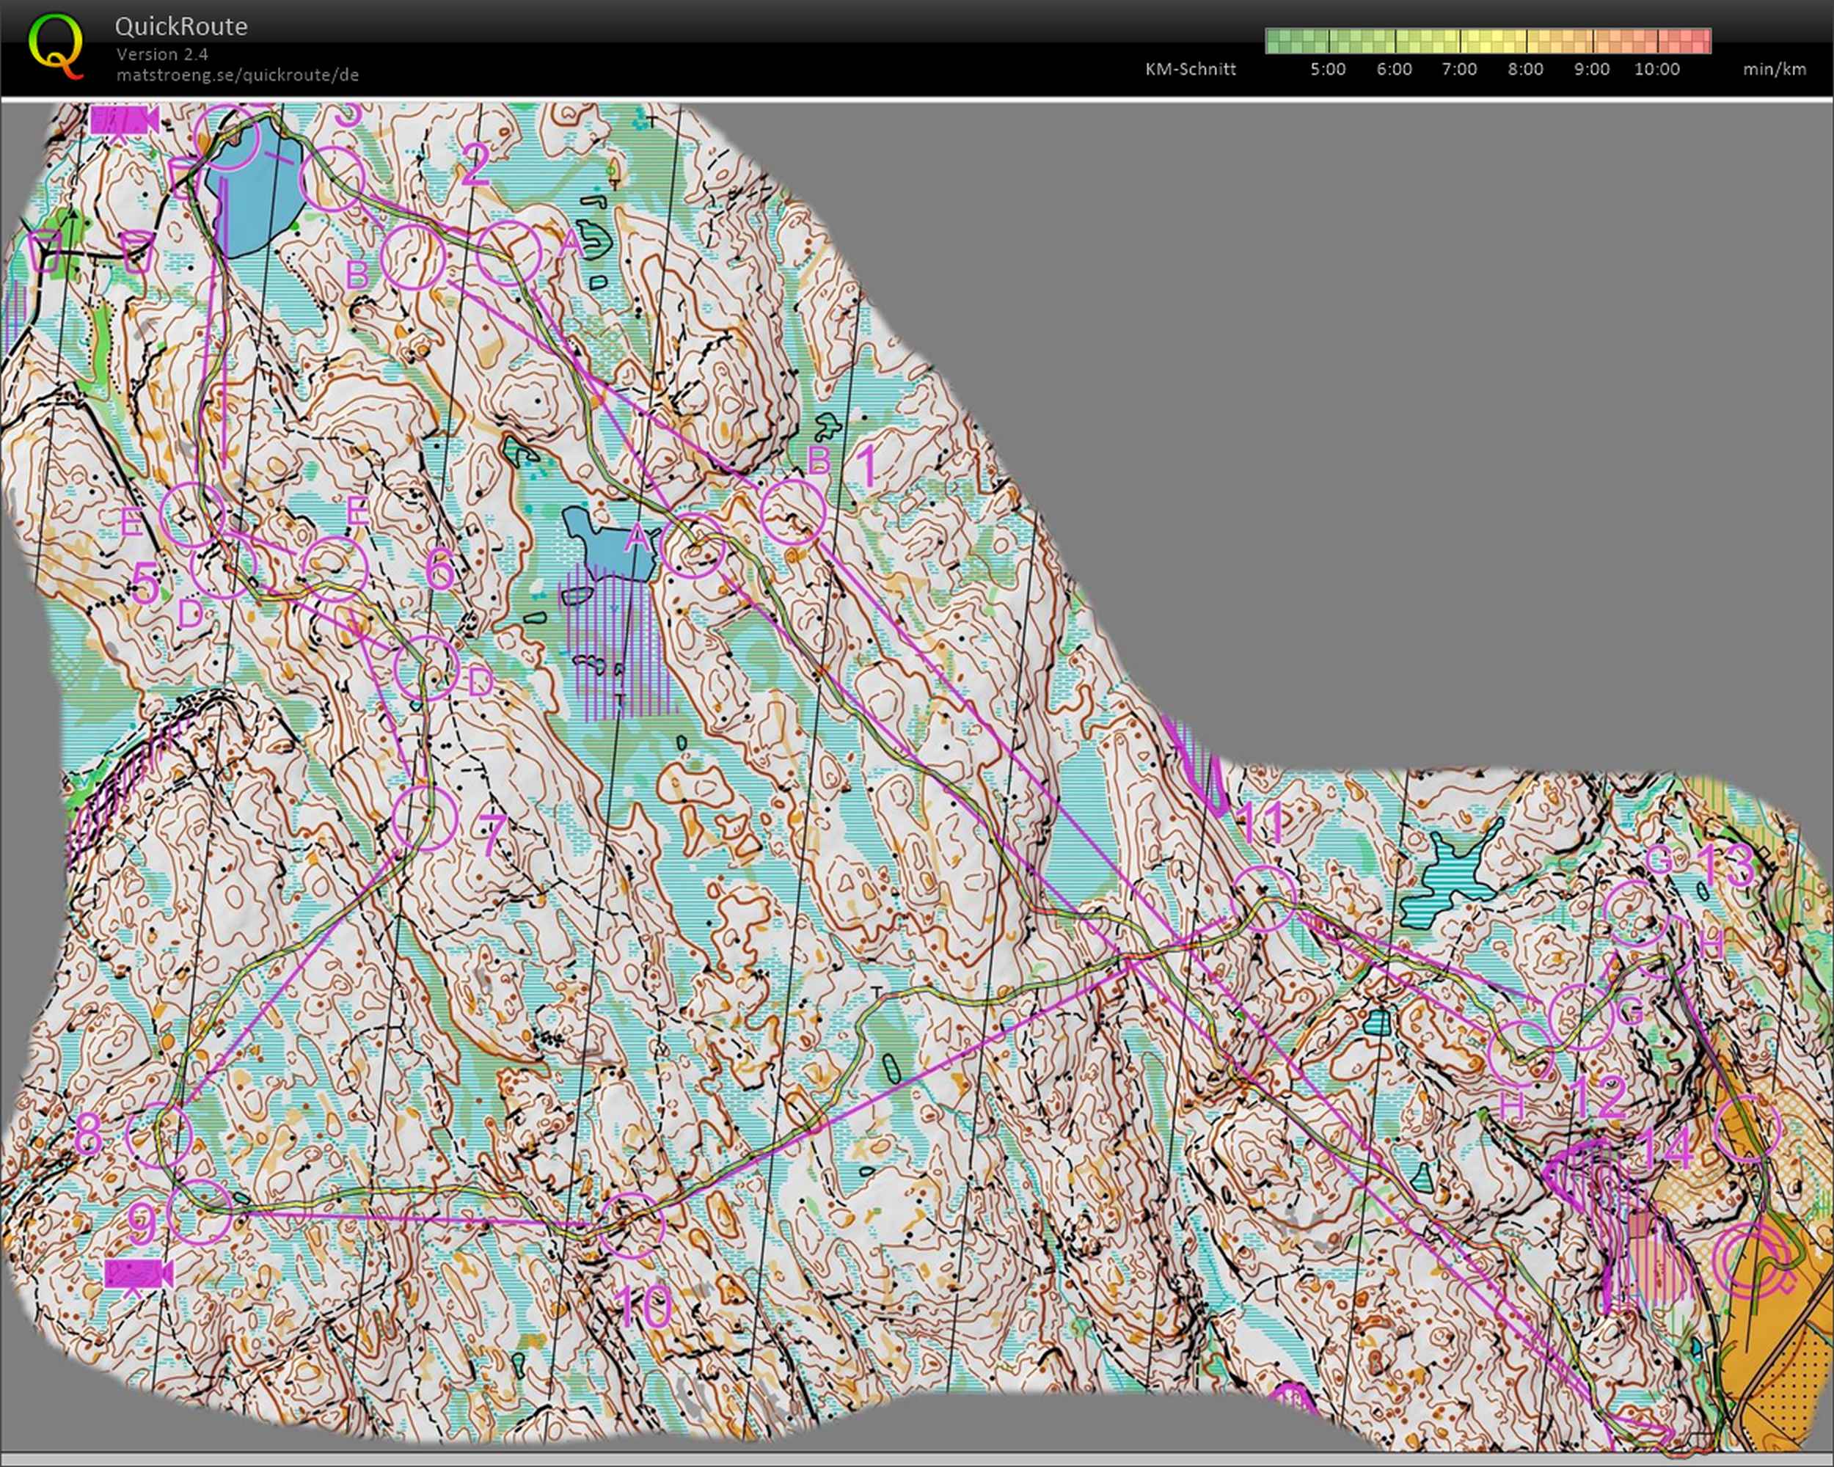Viewport: 1834px width, 1467px height.
Task: Click the matstroeng.se/quickroute/de link text
Action: pyautogui.click(x=238, y=75)
